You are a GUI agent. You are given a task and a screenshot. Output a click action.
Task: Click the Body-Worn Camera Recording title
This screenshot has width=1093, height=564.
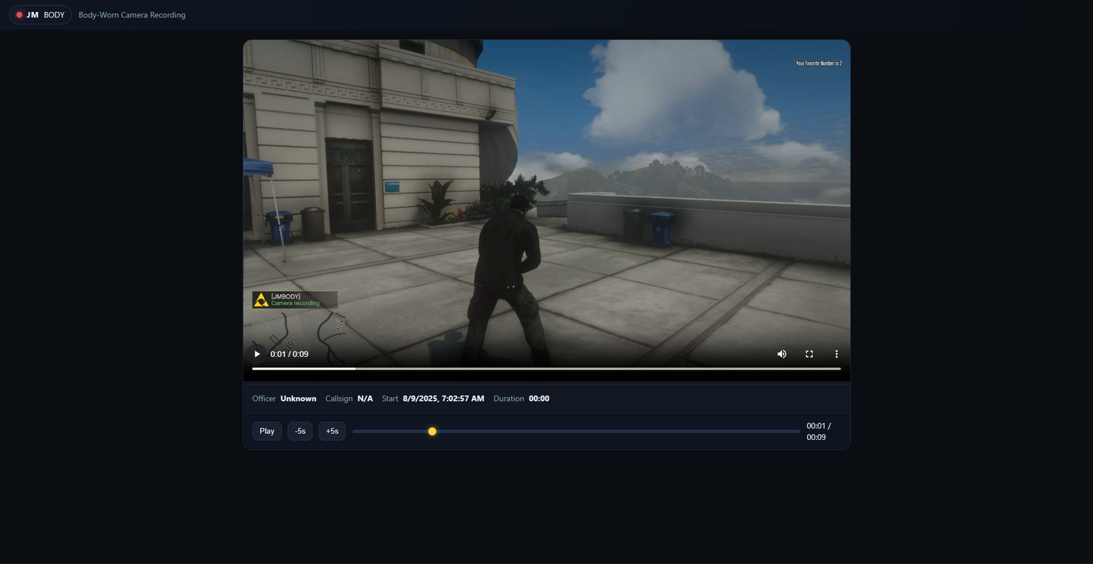pyautogui.click(x=132, y=15)
